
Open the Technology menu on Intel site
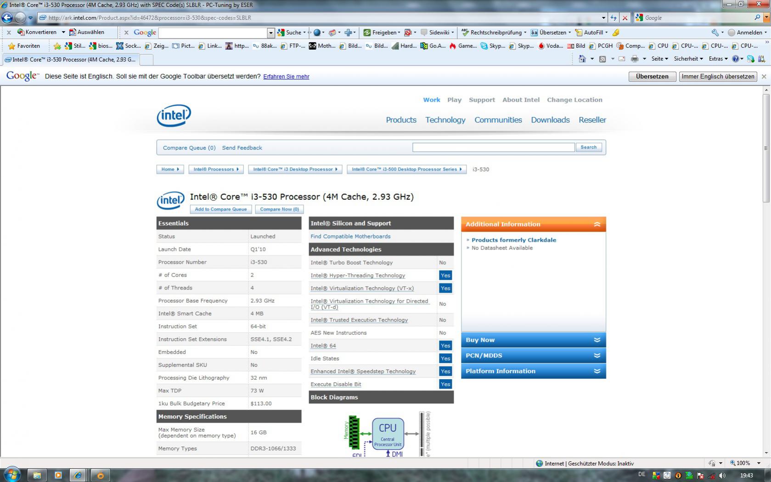pos(445,120)
